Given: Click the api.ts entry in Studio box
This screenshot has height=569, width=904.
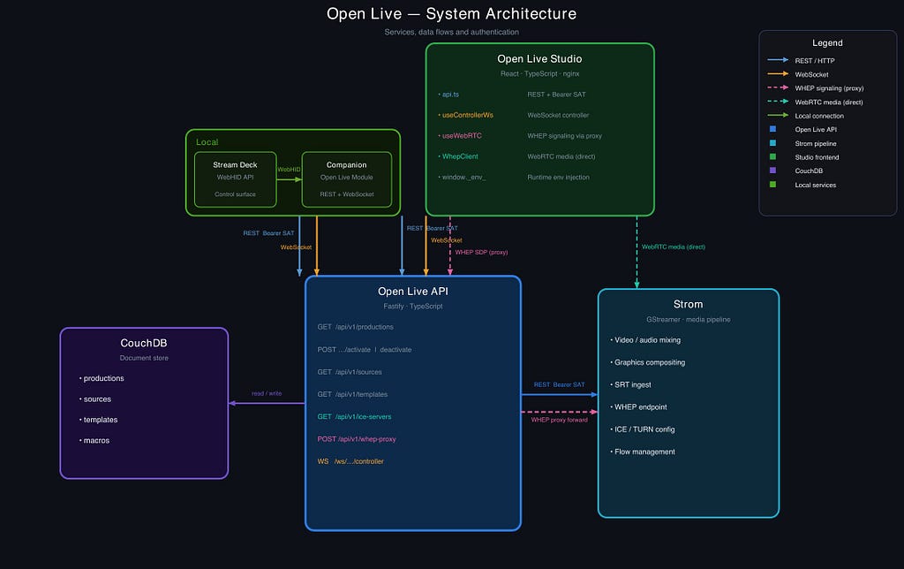Looking at the screenshot, I should pyautogui.click(x=448, y=95).
